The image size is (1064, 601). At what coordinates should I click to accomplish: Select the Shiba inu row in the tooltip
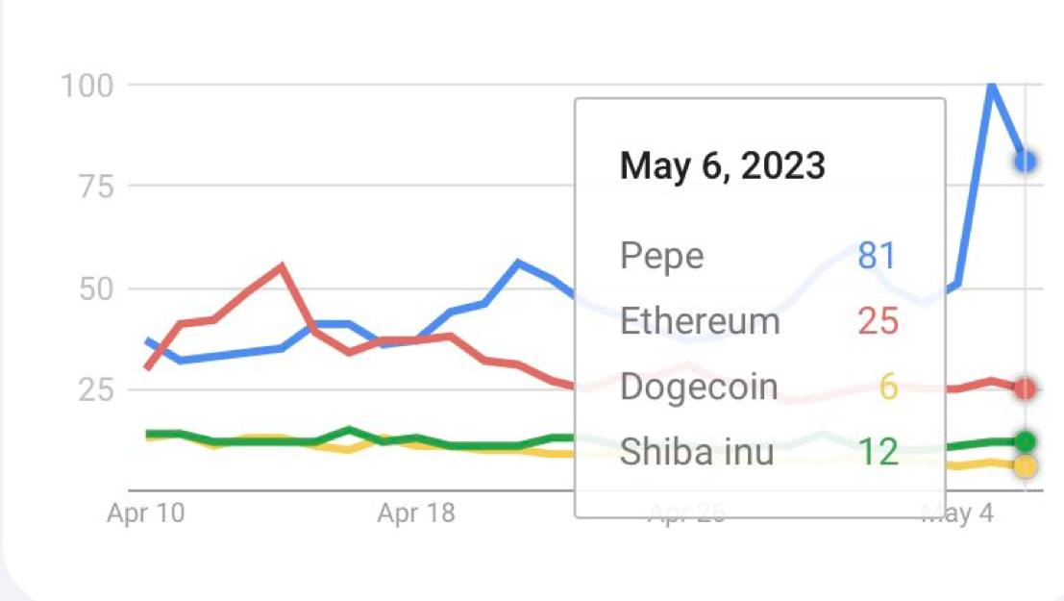[x=759, y=452]
